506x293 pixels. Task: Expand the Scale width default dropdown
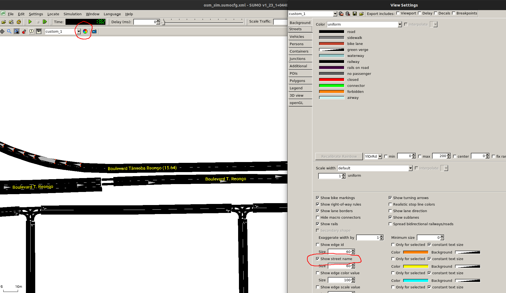pos(410,168)
